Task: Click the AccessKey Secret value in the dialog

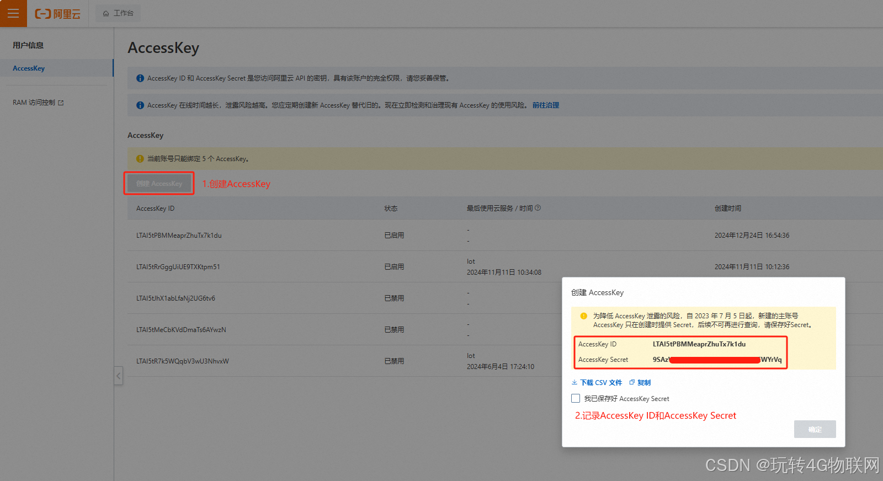Action: (717, 360)
